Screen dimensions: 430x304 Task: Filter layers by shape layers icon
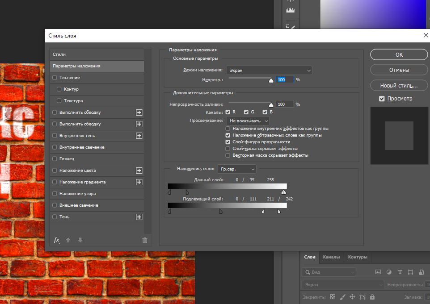(x=410, y=272)
